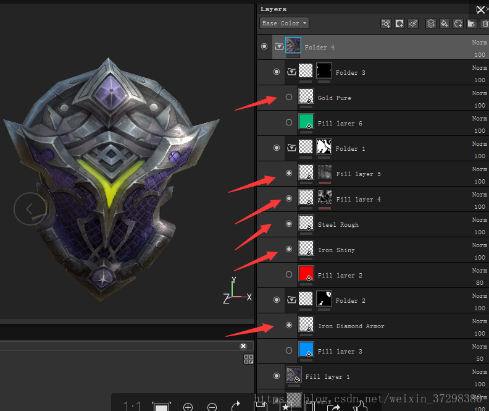489x411 pixels.
Task: Select the blue swatch of Fill layer 3
Action: point(306,350)
